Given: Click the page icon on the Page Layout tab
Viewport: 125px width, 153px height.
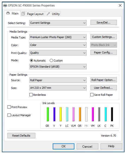Looking at the screenshot, I should (x=23, y=14).
